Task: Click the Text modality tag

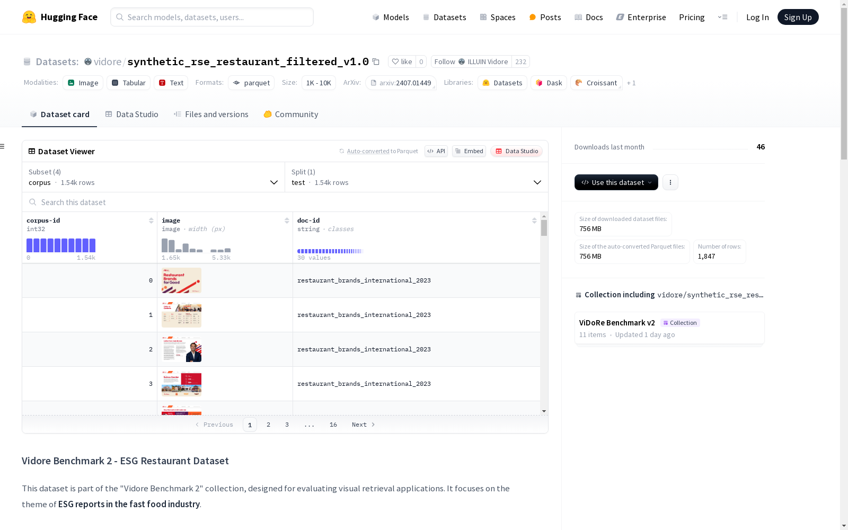Action: [171, 83]
